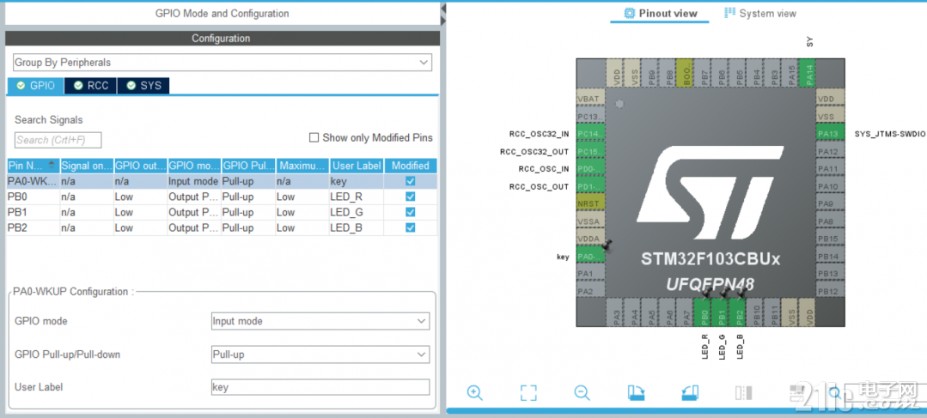Click the Pinout view chip icon
927x418 pixels.
[x=629, y=13]
